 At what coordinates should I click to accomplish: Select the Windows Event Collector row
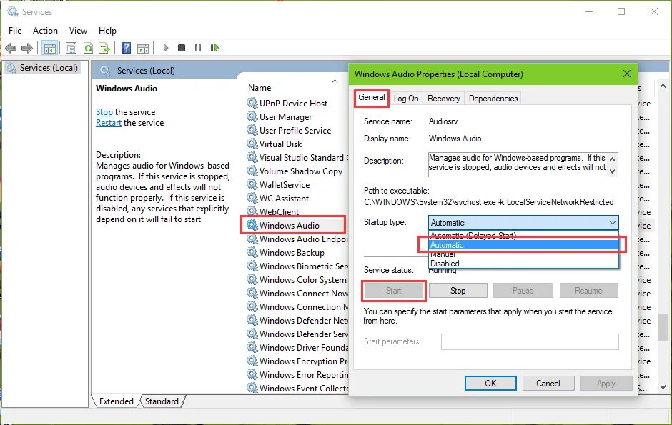click(x=297, y=388)
